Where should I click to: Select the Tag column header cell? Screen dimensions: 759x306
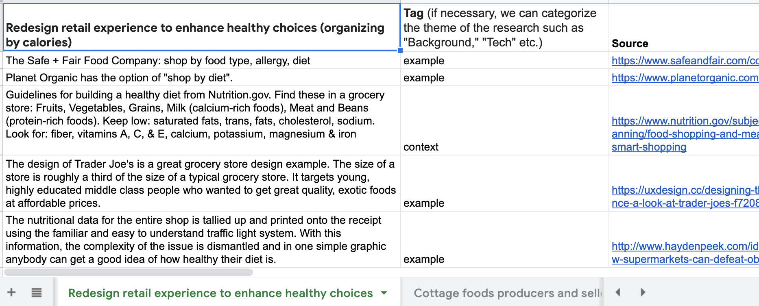[x=504, y=28]
